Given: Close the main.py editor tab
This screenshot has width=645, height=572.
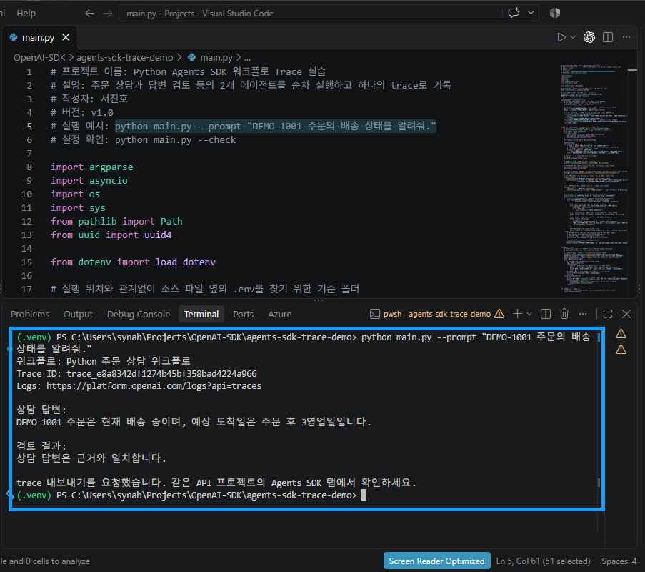Looking at the screenshot, I should (66, 37).
